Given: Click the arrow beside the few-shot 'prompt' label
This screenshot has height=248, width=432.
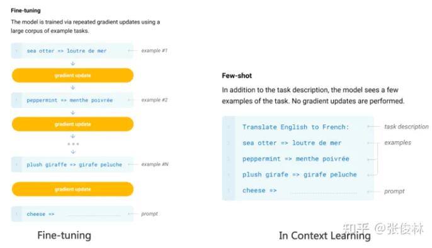Looking at the screenshot, I should (x=373, y=191).
